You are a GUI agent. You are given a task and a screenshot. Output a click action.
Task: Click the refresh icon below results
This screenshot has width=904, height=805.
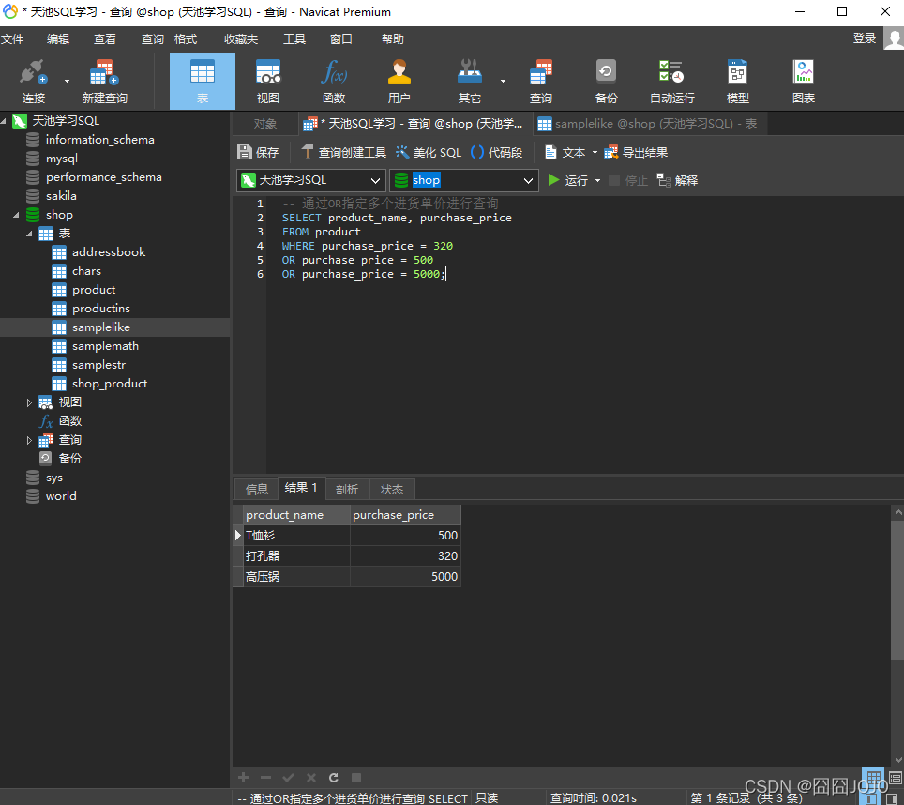click(333, 778)
